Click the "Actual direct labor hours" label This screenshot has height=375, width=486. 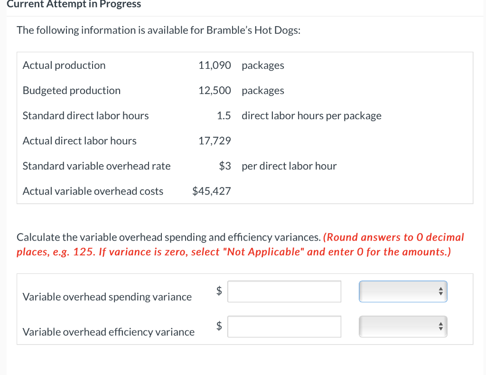pos(79,141)
